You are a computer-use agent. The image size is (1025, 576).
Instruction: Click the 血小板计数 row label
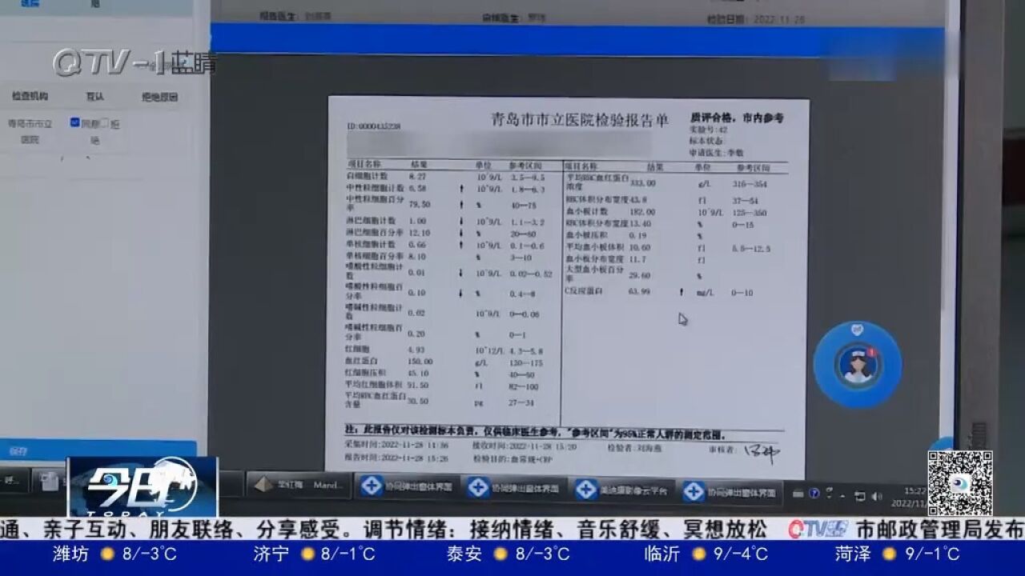(588, 211)
